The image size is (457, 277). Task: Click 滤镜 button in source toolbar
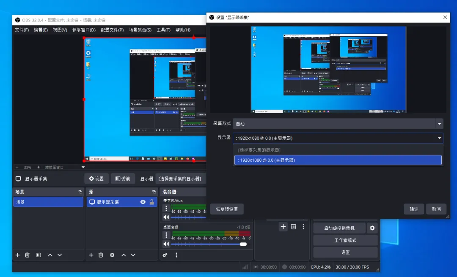(x=123, y=179)
